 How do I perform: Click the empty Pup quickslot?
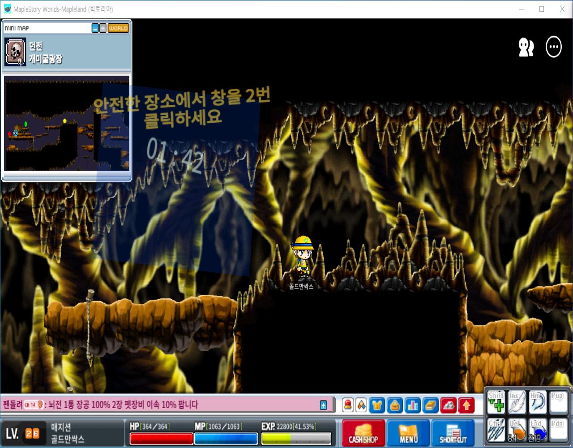(x=558, y=402)
